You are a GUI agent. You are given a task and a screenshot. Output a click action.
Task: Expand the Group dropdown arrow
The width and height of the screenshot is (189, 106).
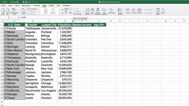[x=130, y=10]
